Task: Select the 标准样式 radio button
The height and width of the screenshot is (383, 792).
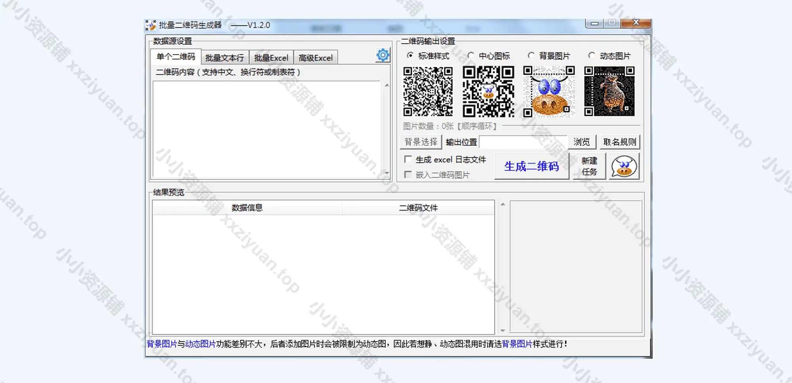Action: (410, 55)
